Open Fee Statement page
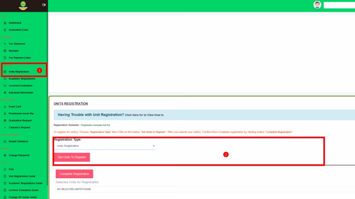Screen dimensions: 355x199 [x=17, y=44]
